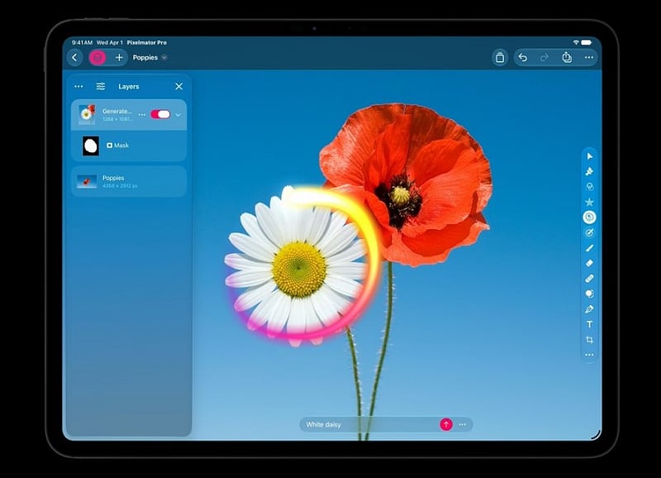Select the Poppies layer in Layers panel

point(129,181)
